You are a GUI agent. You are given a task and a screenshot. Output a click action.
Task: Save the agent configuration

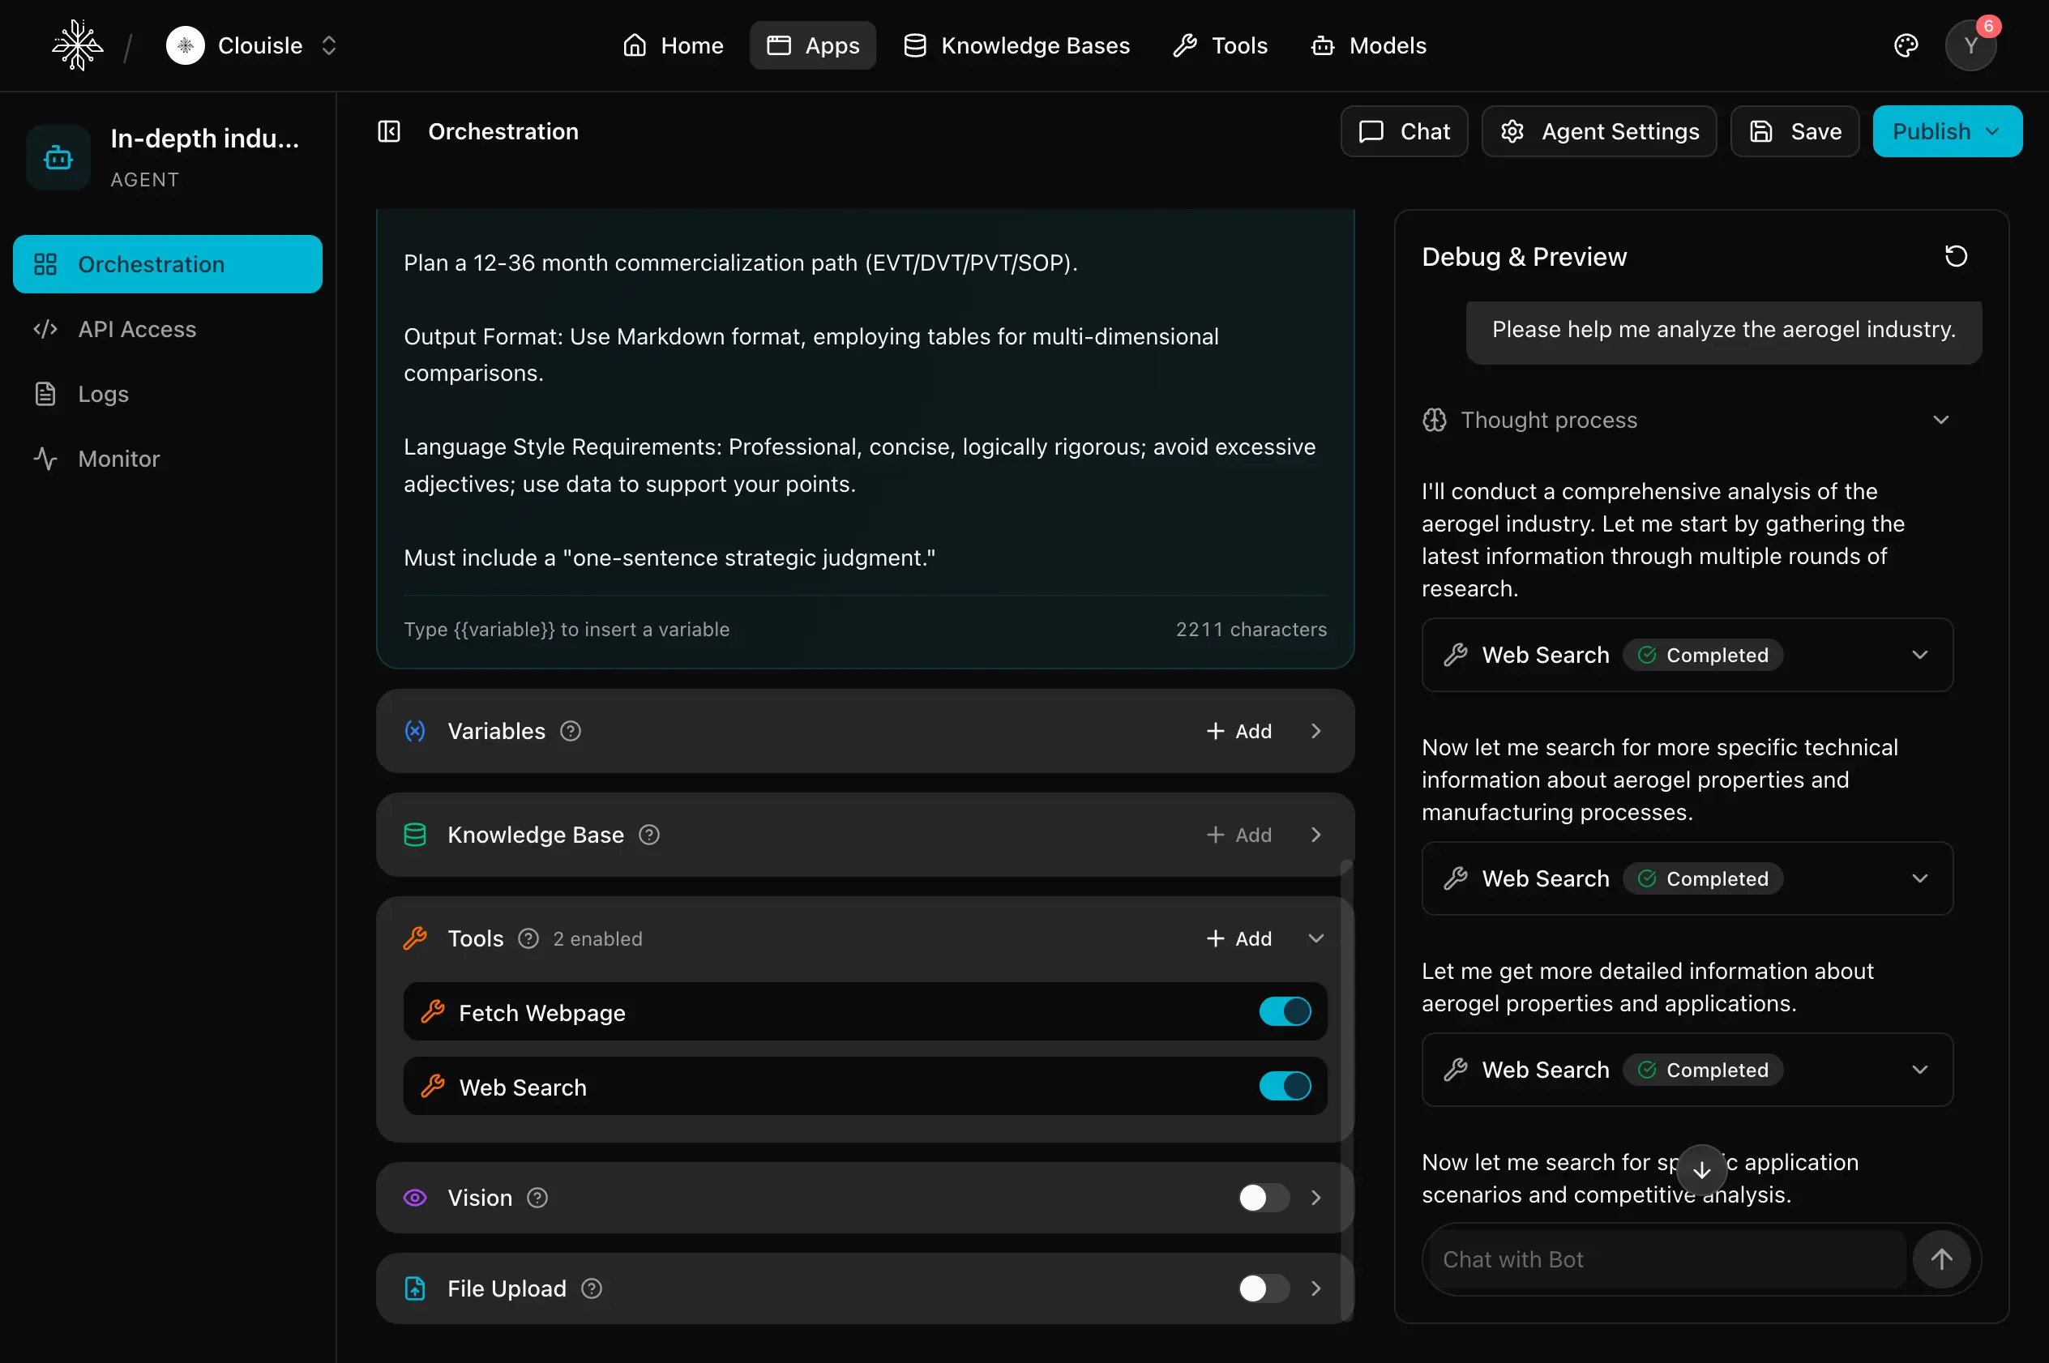(x=1794, y=131)
